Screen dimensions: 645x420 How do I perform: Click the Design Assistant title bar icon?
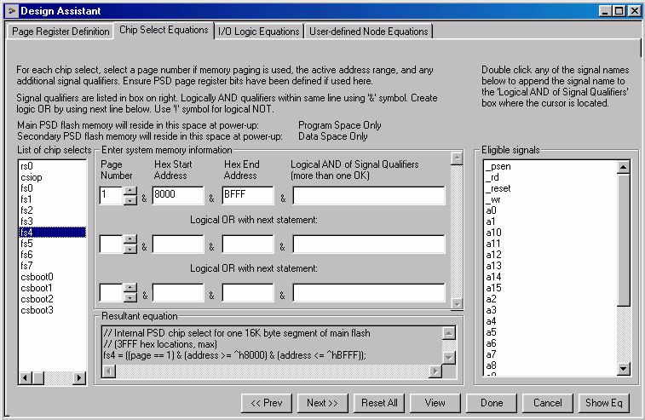click(x=11, y=10)
